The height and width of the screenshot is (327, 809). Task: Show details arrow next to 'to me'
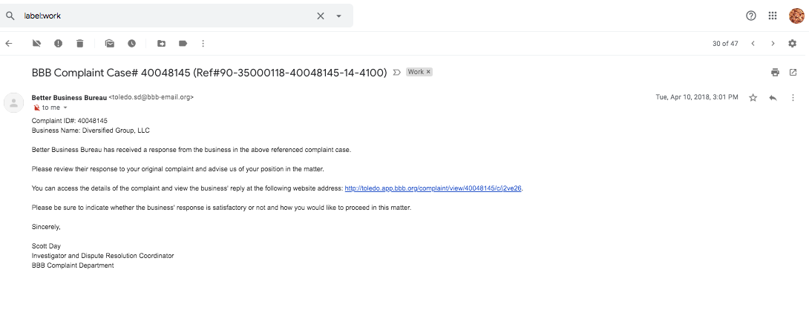(x=65, y=108)
